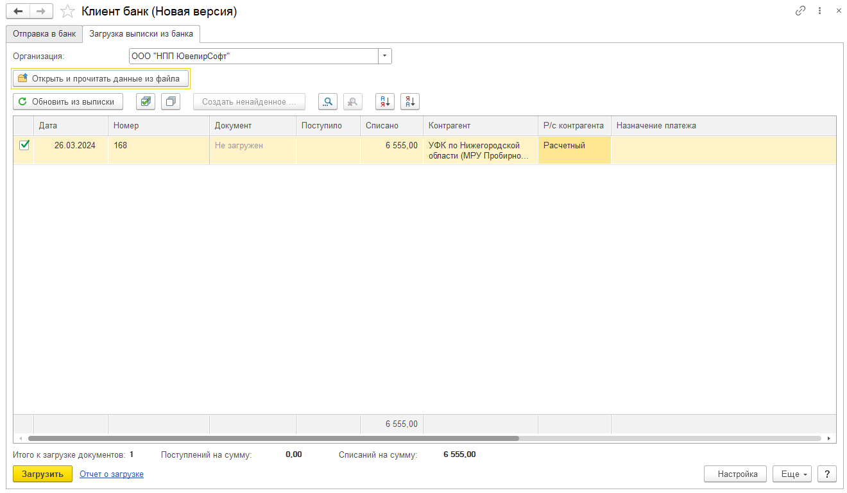847x493 pixels.
Task: Expand the Организация dropdown arrow
Action: tap(385, 56)
